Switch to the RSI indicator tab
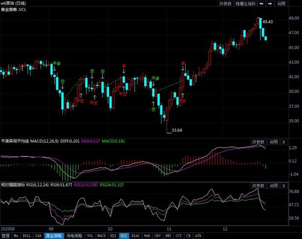Image resolution: width=302 pixels, height=239 pixels. [123, 236]
